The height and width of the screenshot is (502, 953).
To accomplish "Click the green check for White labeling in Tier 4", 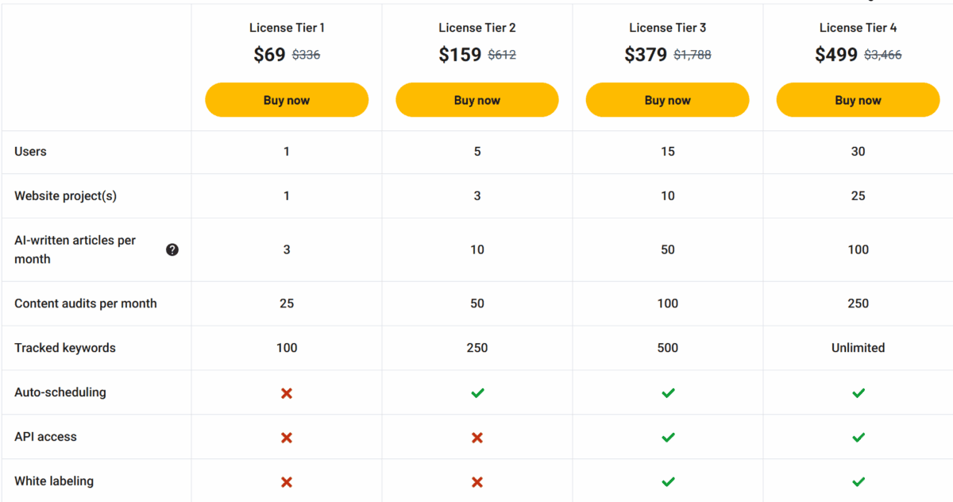I will 858,481.
